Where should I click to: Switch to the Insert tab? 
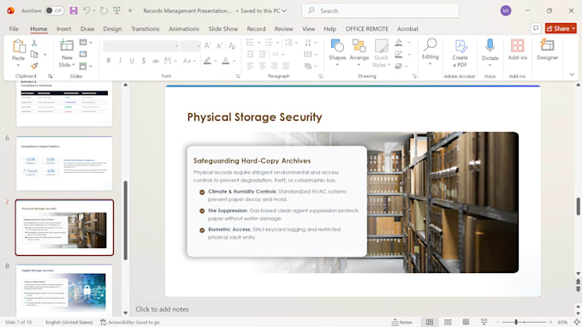click(64, 28)
